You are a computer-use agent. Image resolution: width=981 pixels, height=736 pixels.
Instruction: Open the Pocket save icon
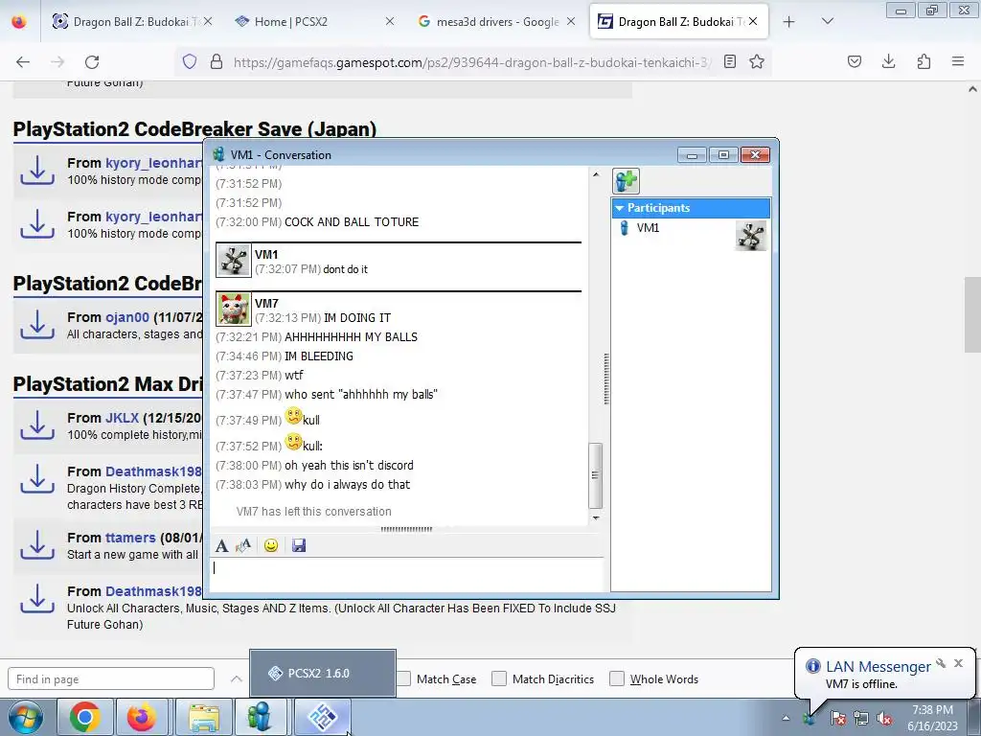coord(855,61)
